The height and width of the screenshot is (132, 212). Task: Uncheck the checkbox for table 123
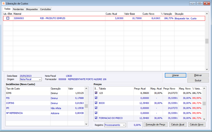point(96,93)
